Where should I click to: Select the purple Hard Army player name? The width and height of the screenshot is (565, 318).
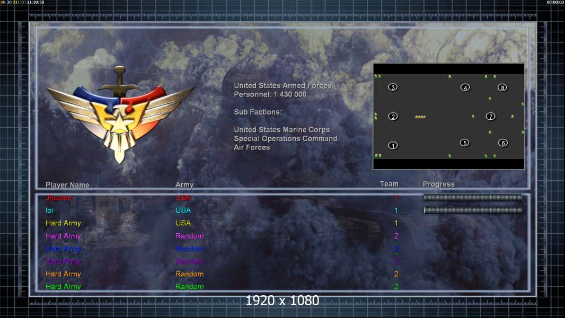click(x=63, y=261)
